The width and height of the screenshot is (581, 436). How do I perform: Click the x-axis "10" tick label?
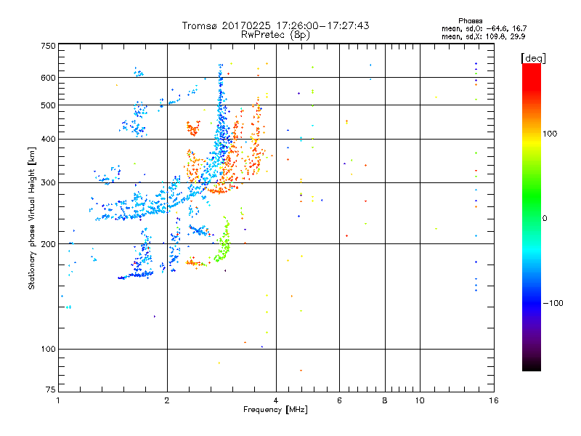click(x=420, y=400)
